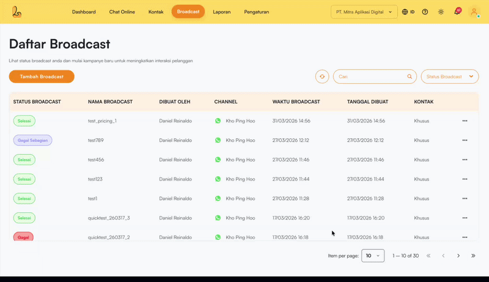This screenshot has height=282, width=489.
Task: Go to the Laporan menu
Action: tap(221, 12)
